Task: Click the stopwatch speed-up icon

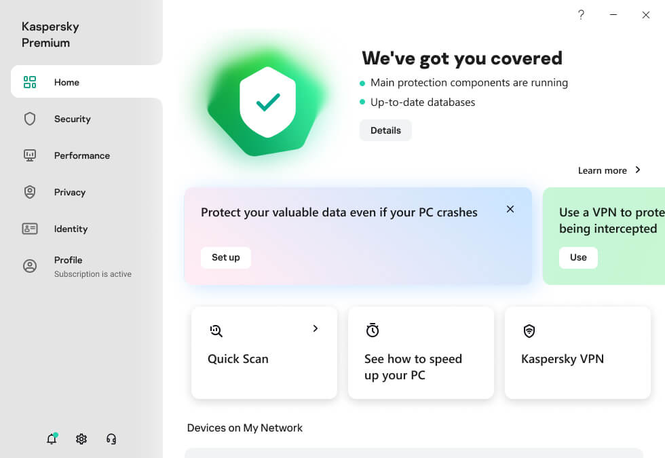Action: (x=373, y=330)
